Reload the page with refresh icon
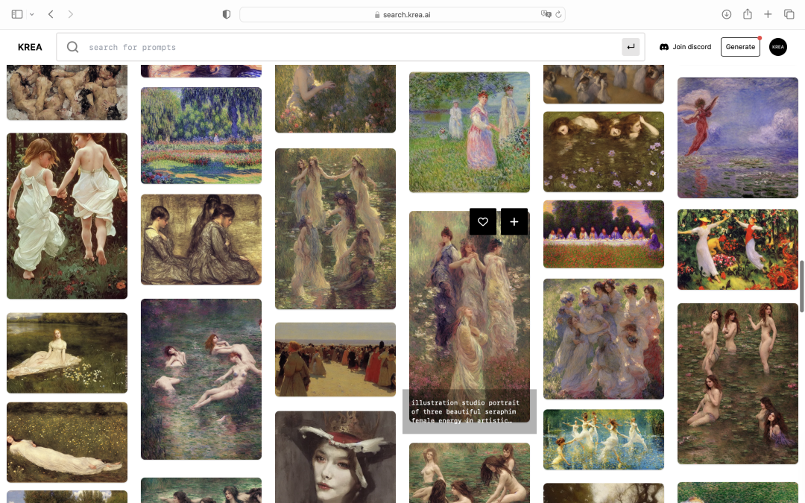 [558, 14]
